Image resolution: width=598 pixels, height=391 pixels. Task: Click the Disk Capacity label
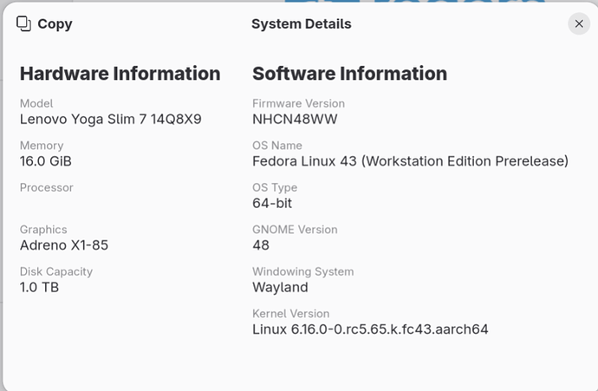pos(56,271)
